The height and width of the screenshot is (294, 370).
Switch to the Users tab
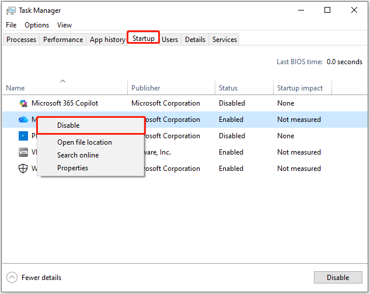click(170, 40)
